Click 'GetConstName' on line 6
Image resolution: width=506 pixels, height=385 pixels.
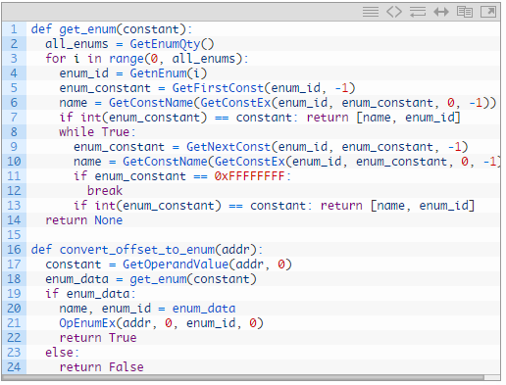[151, 103]
